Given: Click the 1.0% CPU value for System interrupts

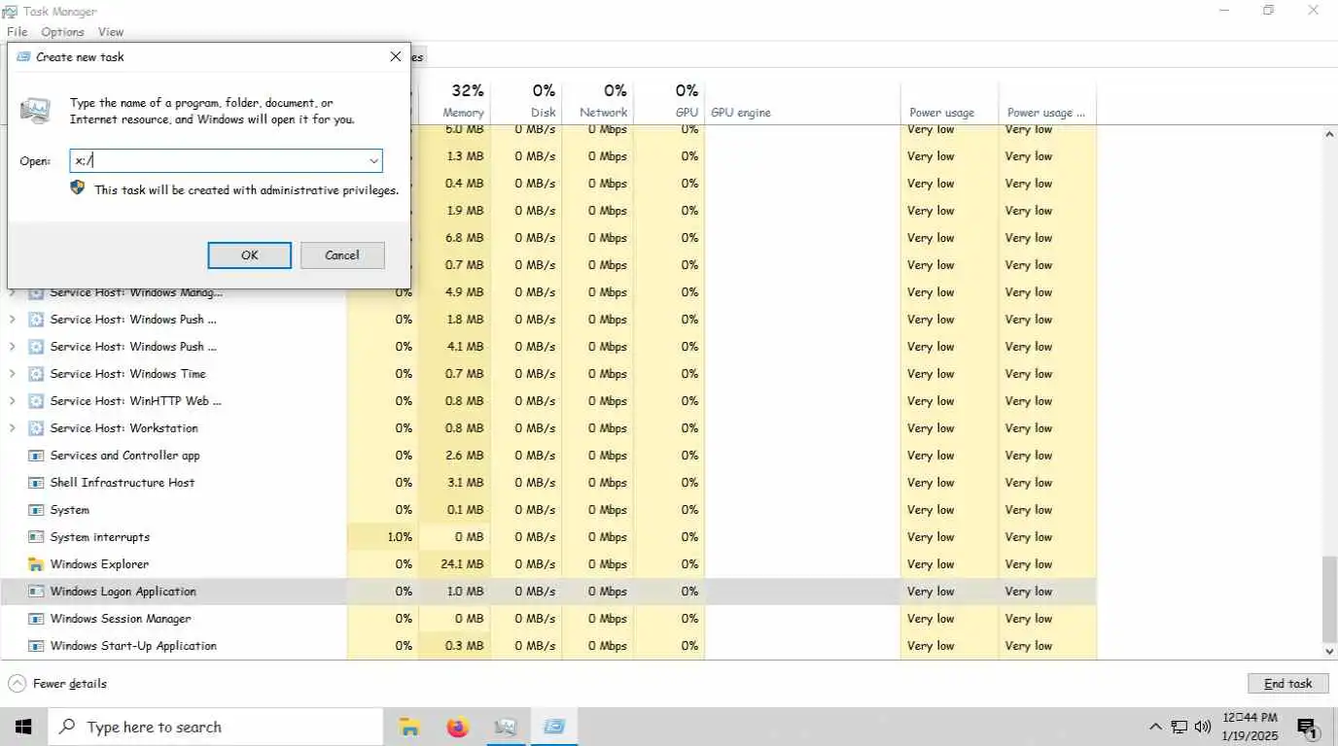Looking at the screenshot, I should pyautogui.click(x=400, y=537).
